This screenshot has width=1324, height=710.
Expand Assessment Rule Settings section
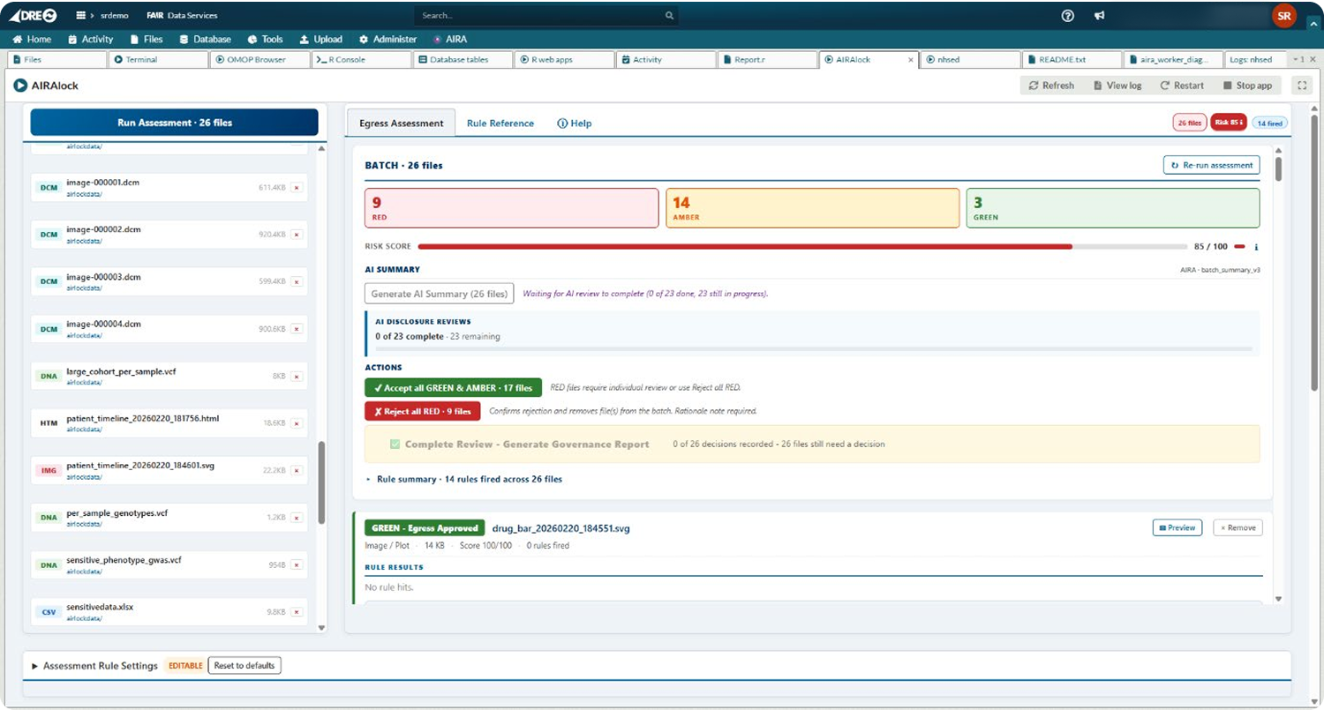coord(94,666)
